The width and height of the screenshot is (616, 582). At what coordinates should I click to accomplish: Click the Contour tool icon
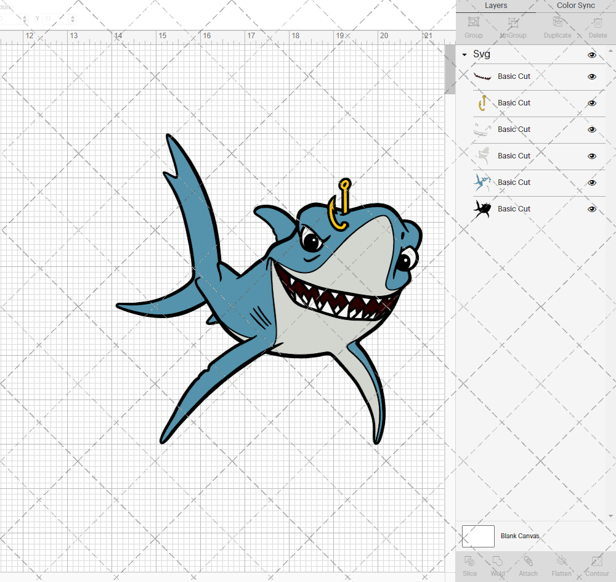(597, 560)
